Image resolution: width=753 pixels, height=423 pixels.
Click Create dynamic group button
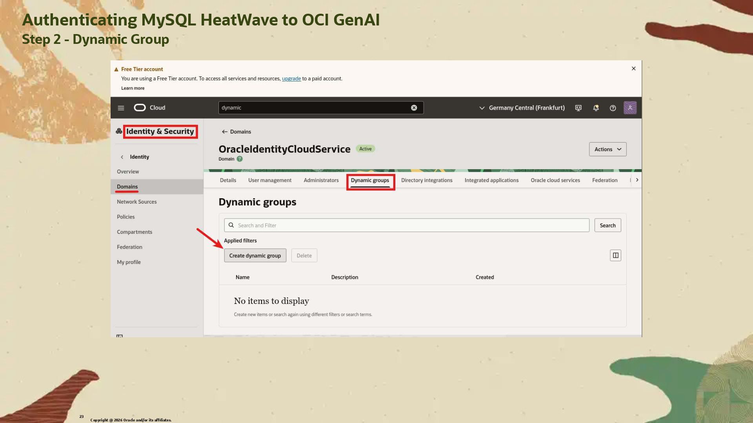255,255
